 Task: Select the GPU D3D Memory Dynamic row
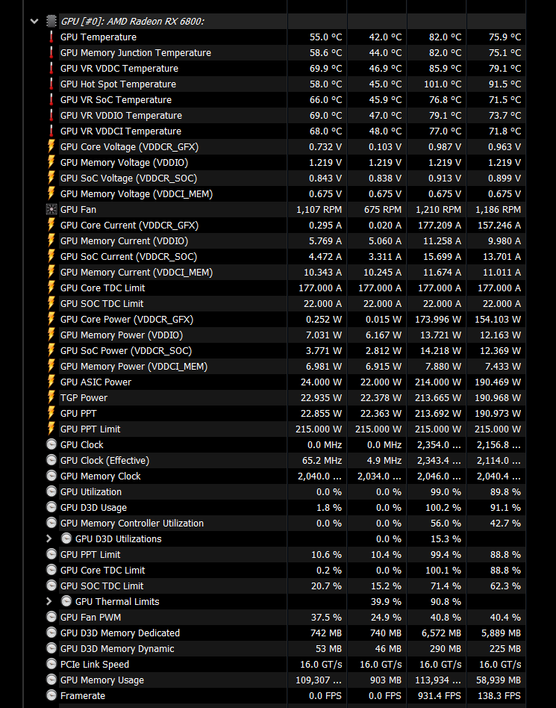[x=285, y=649]
